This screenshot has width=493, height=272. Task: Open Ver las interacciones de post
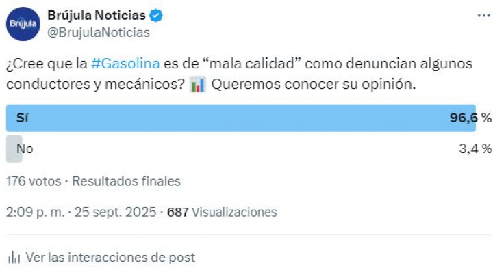110,258
